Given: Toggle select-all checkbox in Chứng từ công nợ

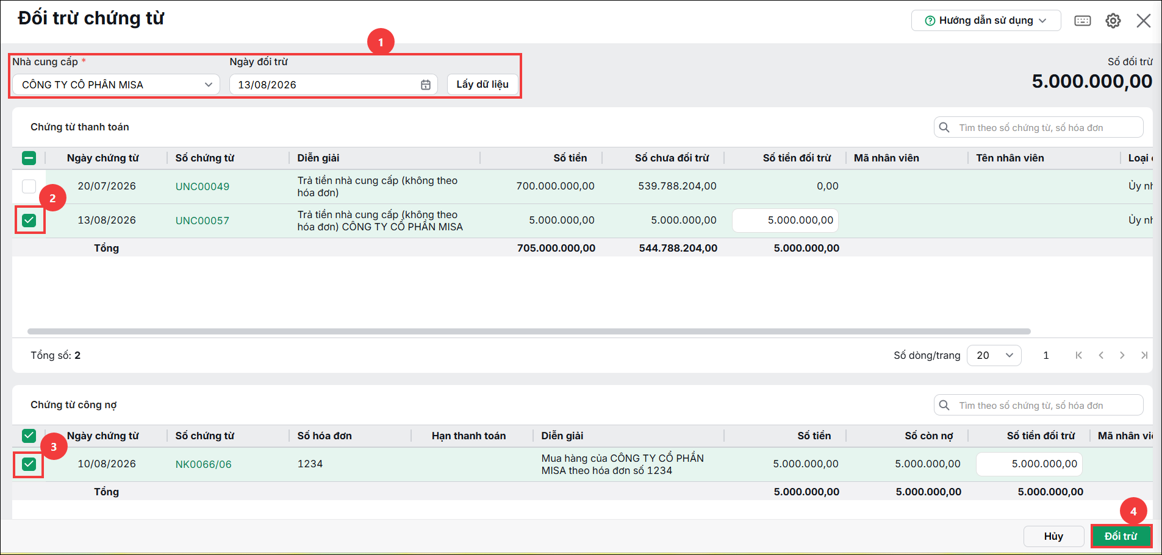Looking at the screenshot, I should click(29, 436).
